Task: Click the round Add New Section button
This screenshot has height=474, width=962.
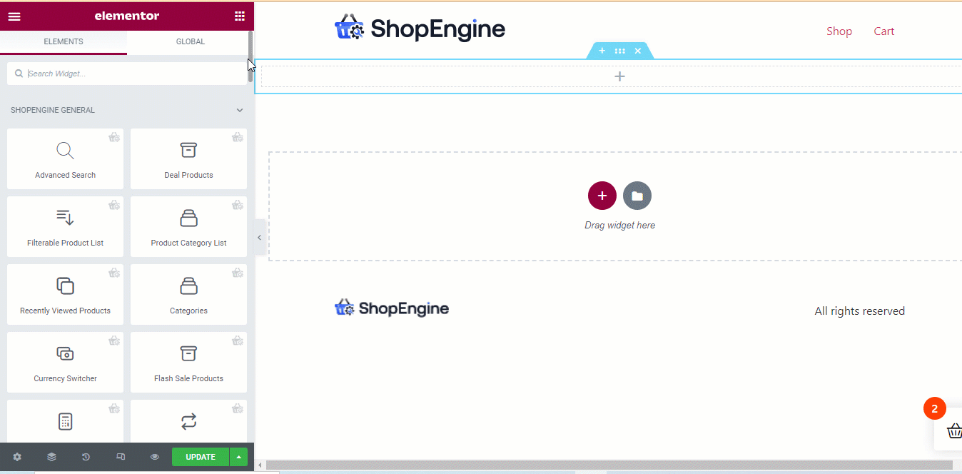Action: 602,196
